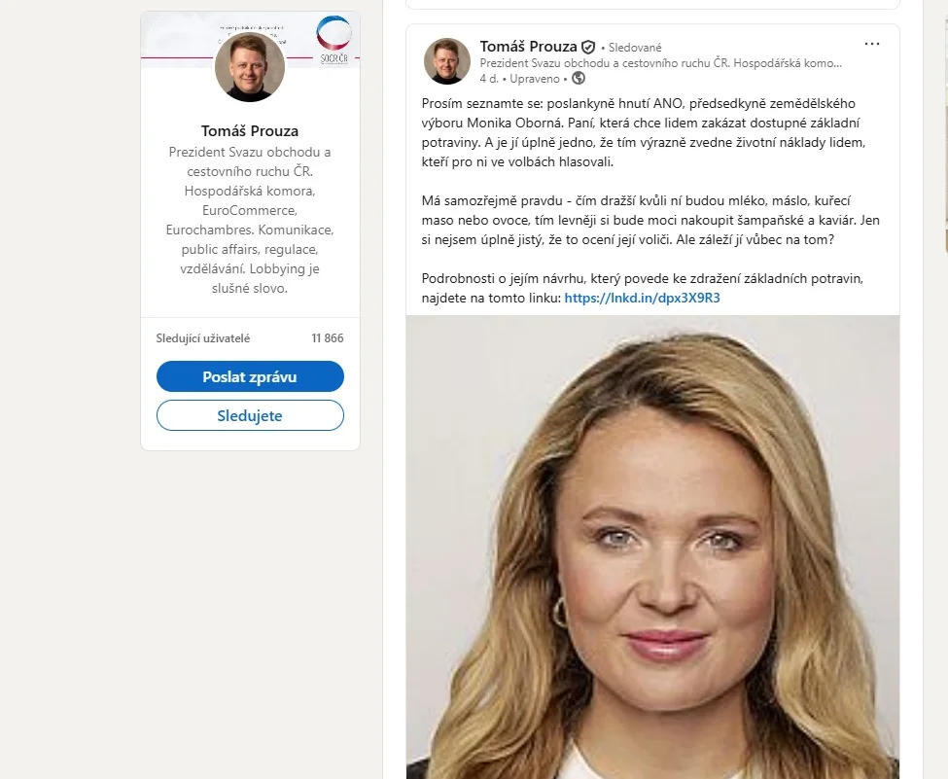Image resolution: width=948 pixels, height=779 pixels.
Task: Click the Poslat zprávu button
Action: point(250,376)
